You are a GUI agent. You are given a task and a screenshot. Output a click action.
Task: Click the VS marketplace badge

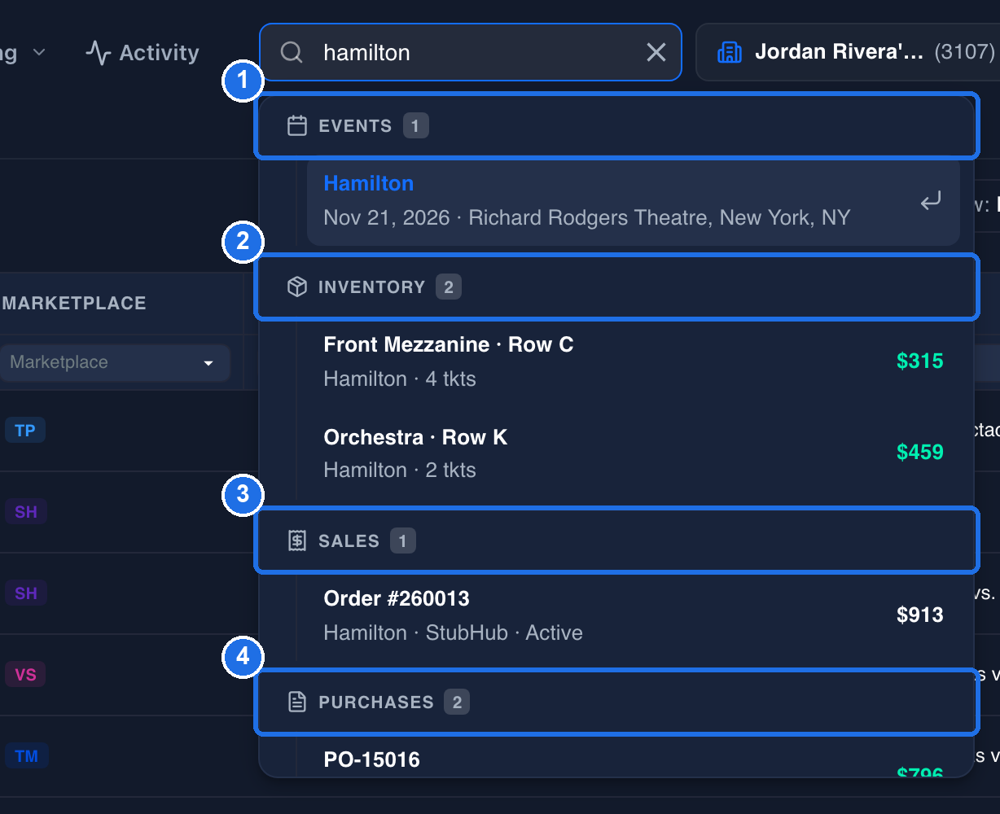[x=25, y=674]
